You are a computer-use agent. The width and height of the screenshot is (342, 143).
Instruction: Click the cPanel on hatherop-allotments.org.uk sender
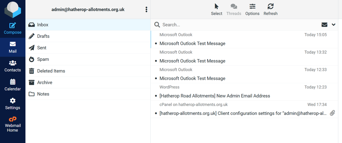[193, 105]
